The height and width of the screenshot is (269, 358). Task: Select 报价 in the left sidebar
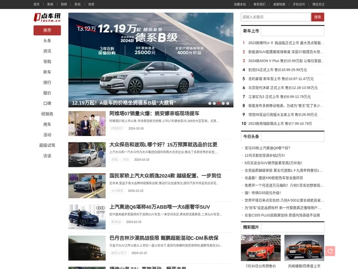point(47,93)
